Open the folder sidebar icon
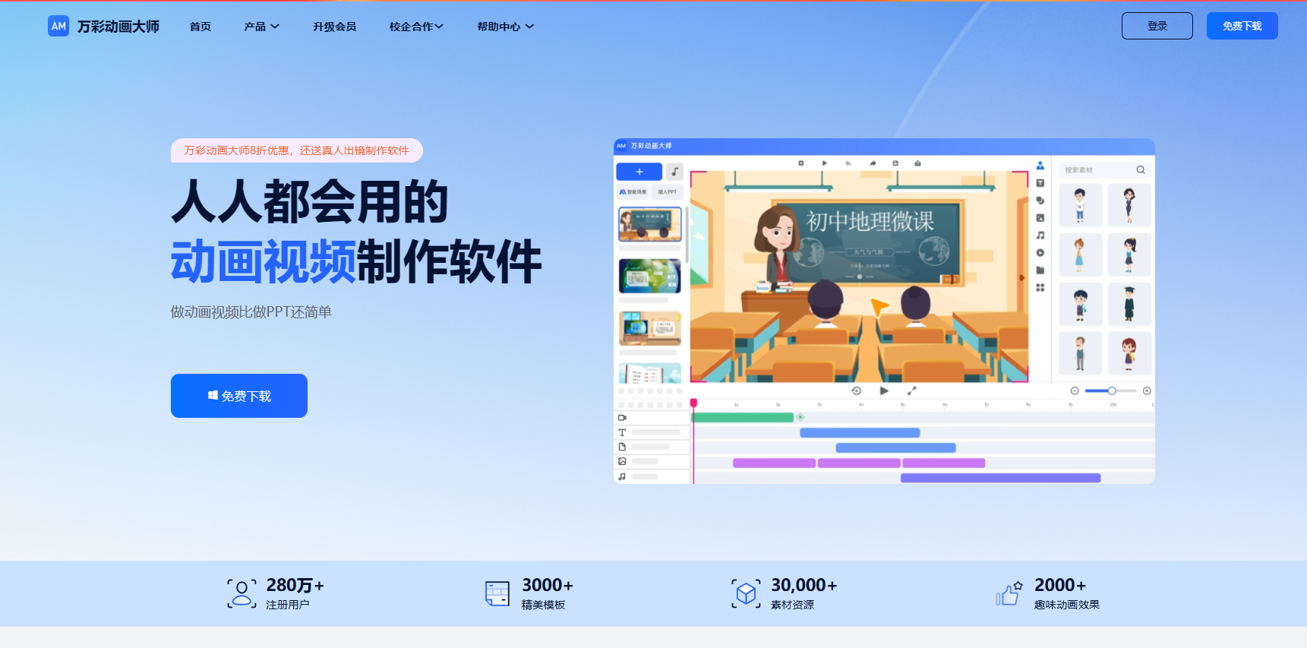This screenshot has height=648, width=1307. [x=1040, y=270]
